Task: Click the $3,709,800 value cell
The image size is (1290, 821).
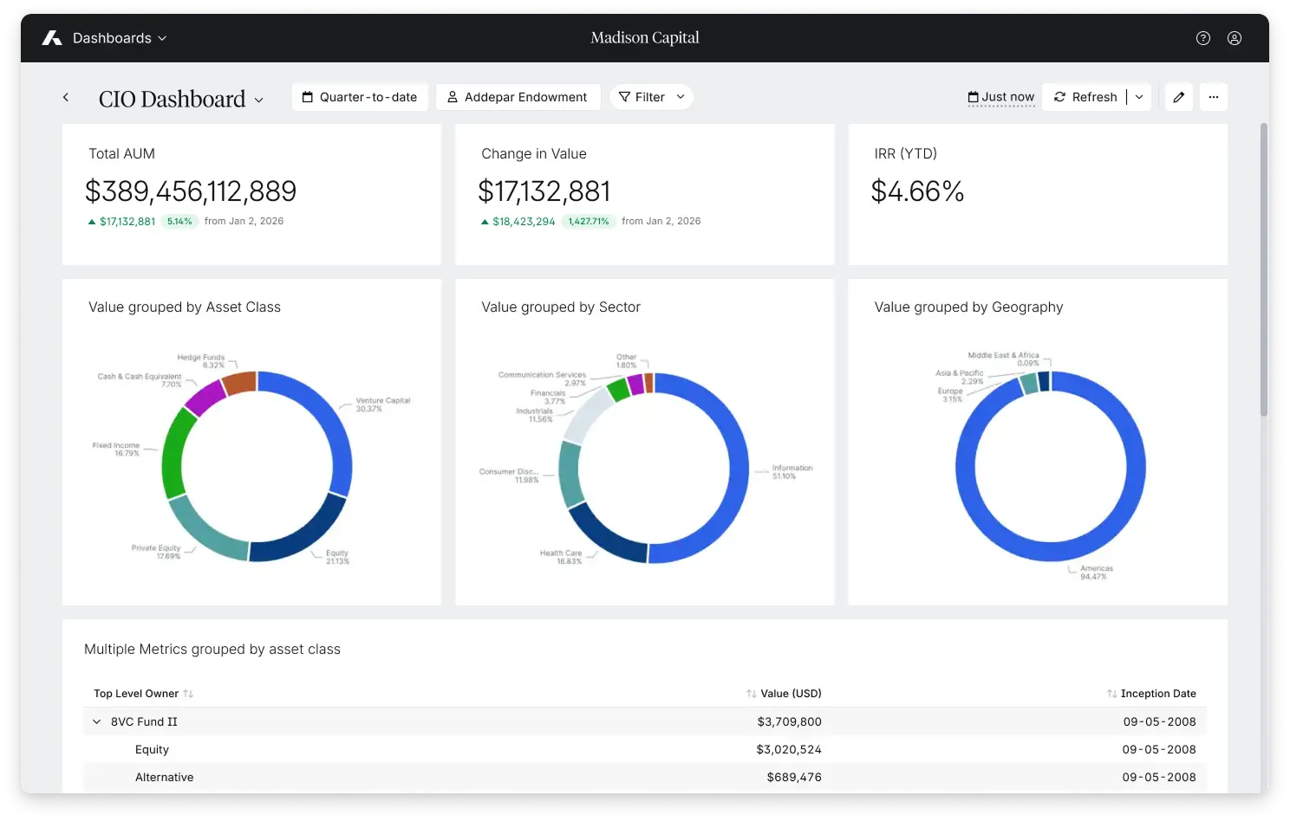Action: (x=789, y=721)
